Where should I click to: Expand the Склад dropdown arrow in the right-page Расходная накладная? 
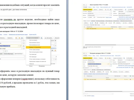tap(110, 66)
